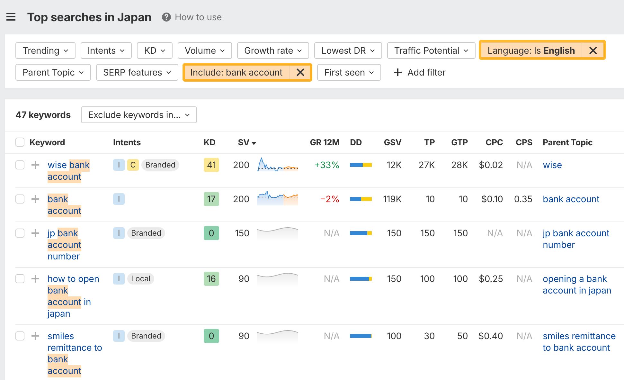Open the wise parent topic link
Screen dimensions: 624x380
coord(552,165)
